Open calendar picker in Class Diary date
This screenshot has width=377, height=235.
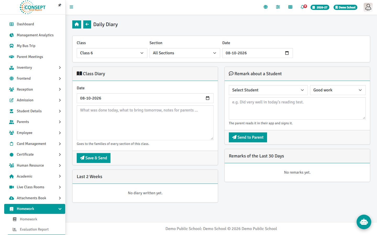pyautogui.click(x=208, y=98)
